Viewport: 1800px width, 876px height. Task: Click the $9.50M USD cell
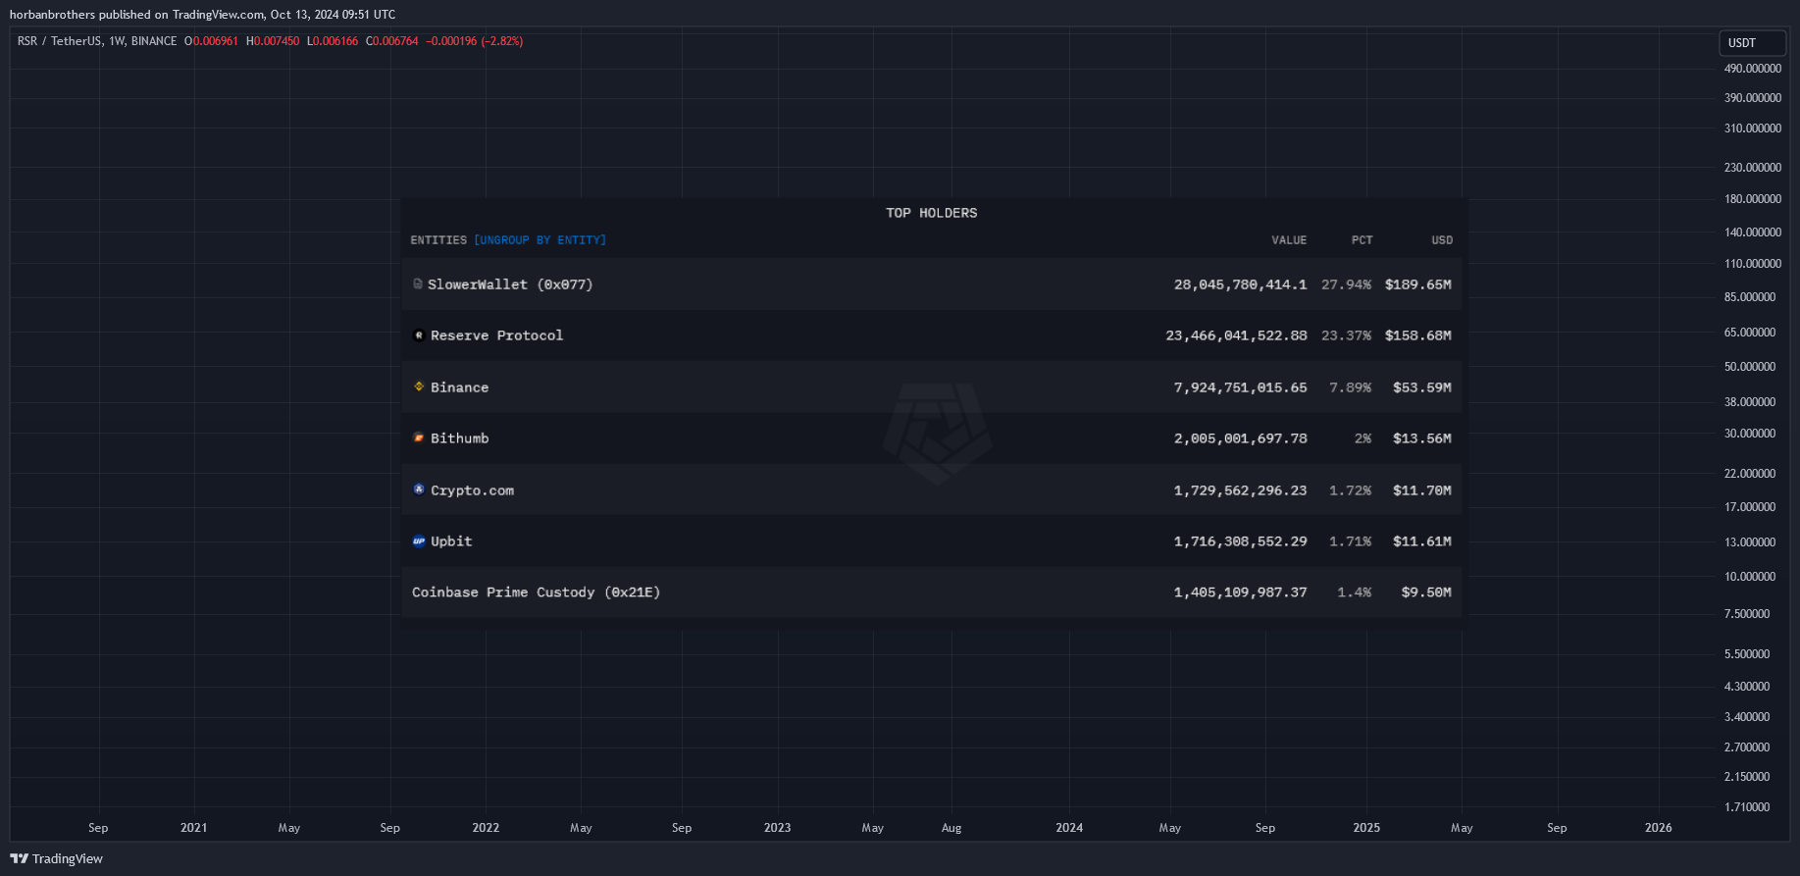point(1426,593)
